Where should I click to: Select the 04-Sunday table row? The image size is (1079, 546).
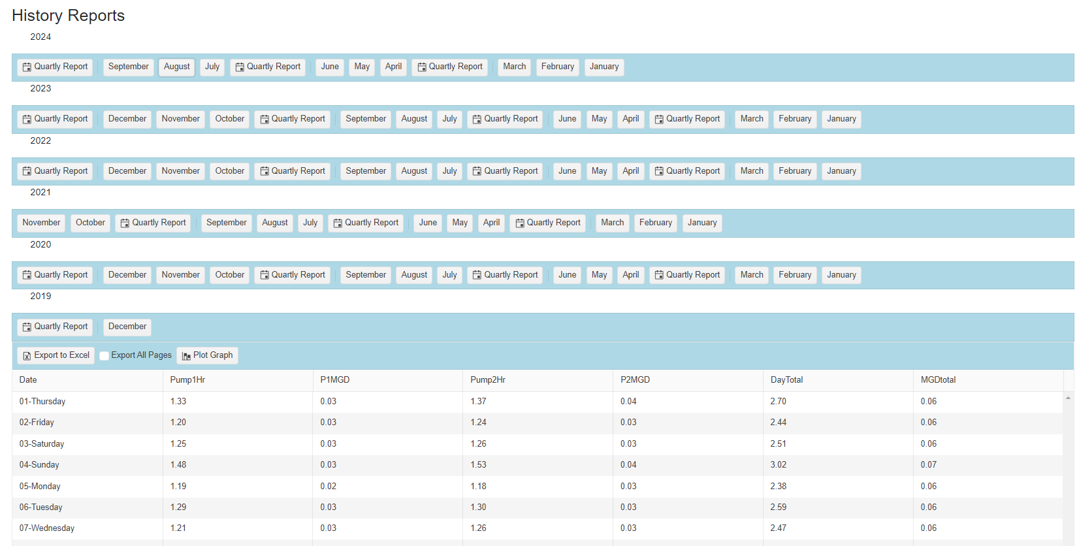tap(39, 465)
